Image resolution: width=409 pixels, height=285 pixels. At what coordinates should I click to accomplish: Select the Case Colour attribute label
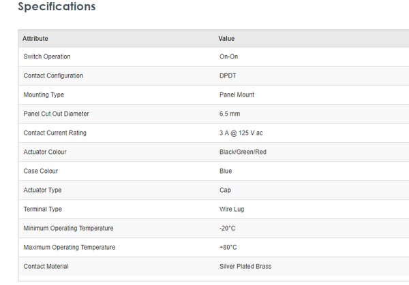point(41,171)
